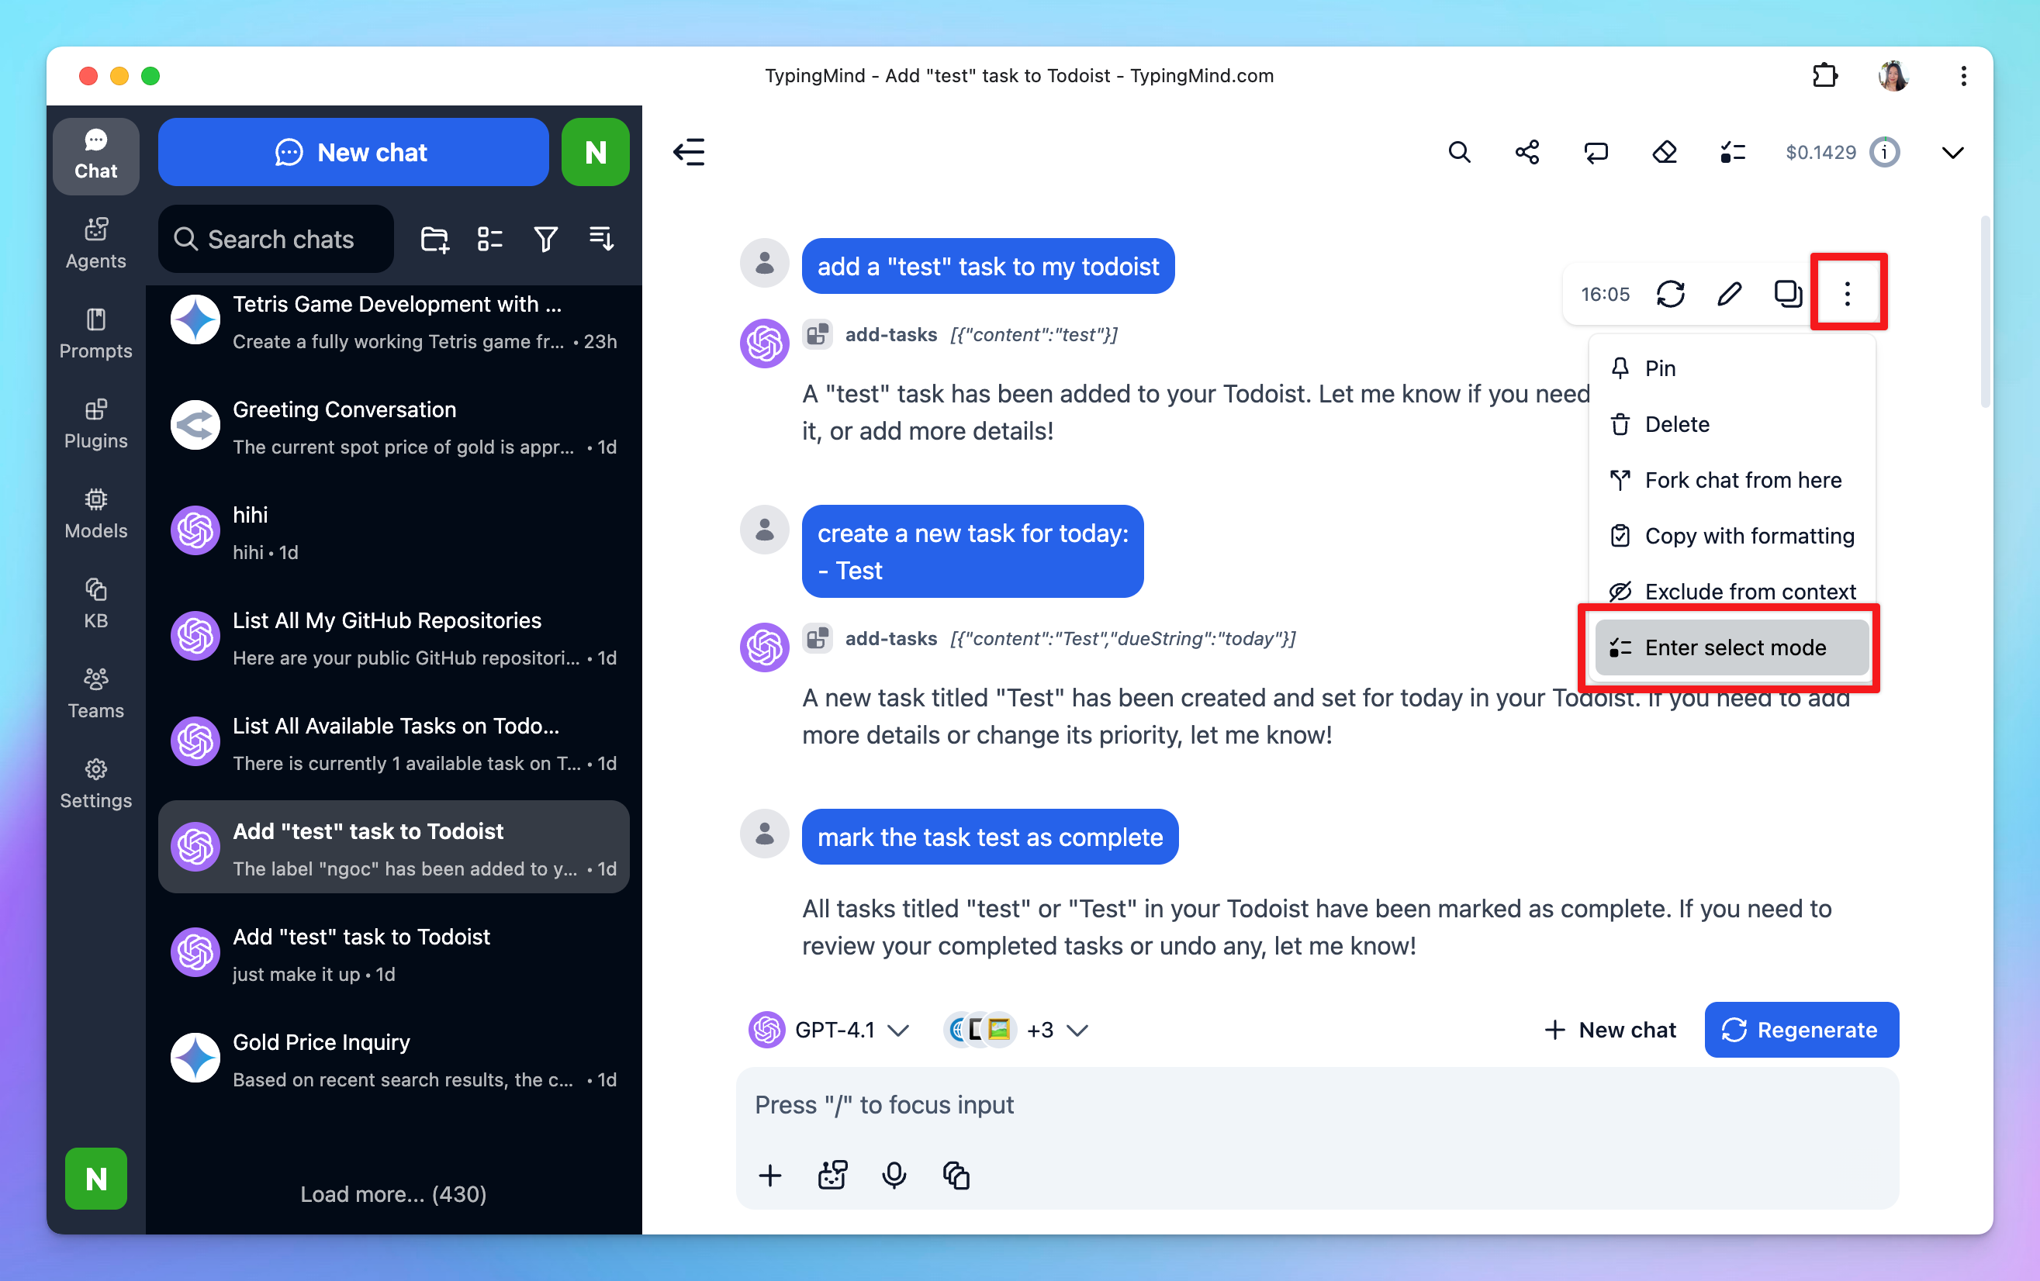Start a new chat with blue button

[353, 153]
